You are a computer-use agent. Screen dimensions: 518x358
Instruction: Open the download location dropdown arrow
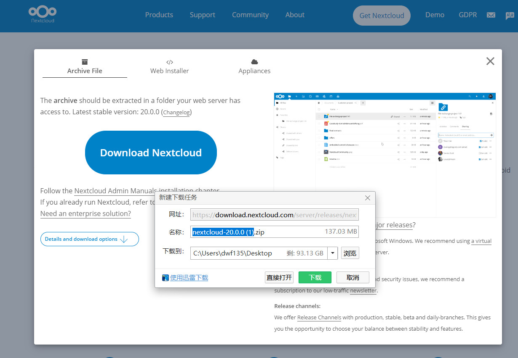click(333, 253)
